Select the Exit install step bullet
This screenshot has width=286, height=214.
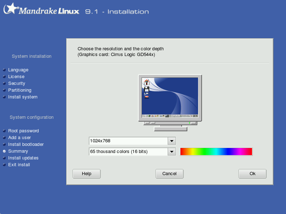(x=4, y=165)
